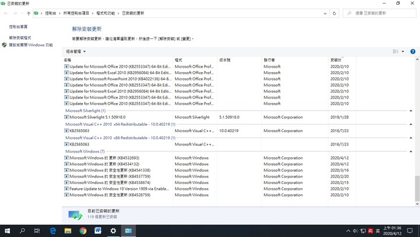Click 控制台 breadcrumb
Image resolution: width=420 pixels, height=237 pixels.
point(50,13)
